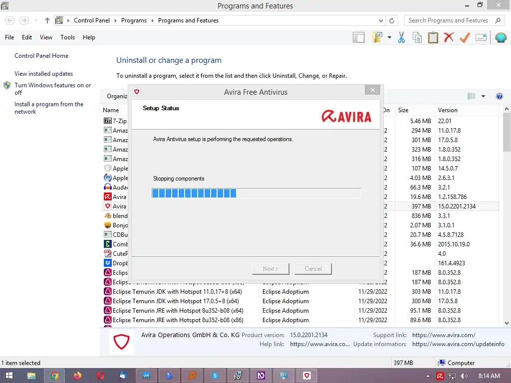This screenshot has height=383, width=511.
Task: Click the Classic Shell settings icon
Action: tap(501, 37)
